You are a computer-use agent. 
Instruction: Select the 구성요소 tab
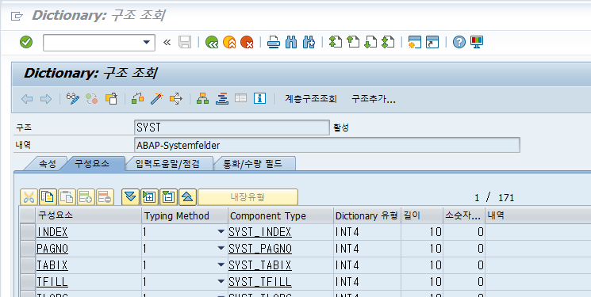pyautogui.click(x=92, y=164)
